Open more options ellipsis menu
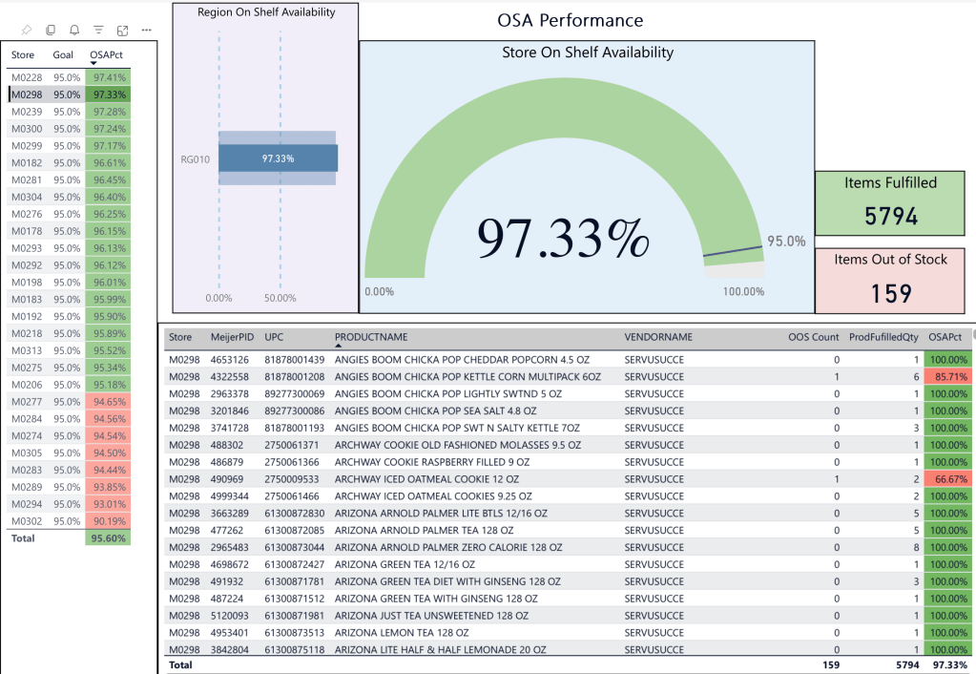Screen dimensions: 976x674 (x=146, y=31)
